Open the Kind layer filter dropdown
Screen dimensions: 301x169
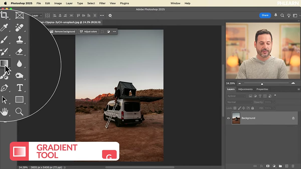pos(236,96)
